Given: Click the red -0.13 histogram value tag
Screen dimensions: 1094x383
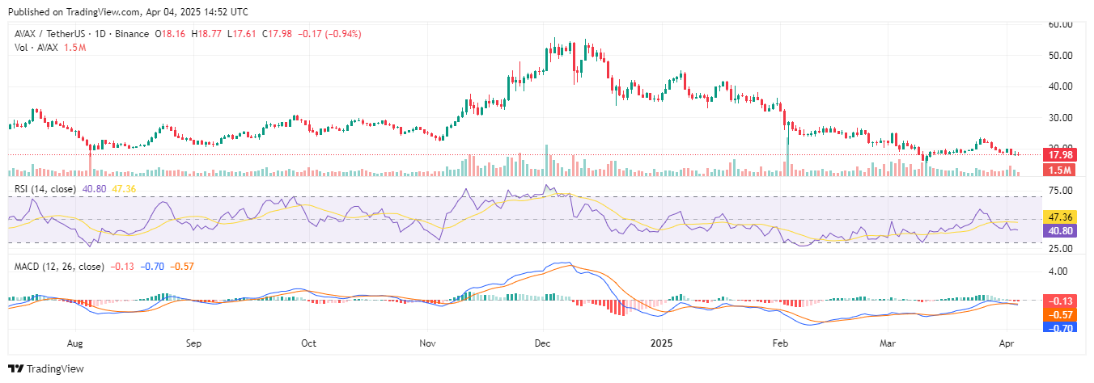Looking at the screenshot, I should click(x=1060, y=300).
